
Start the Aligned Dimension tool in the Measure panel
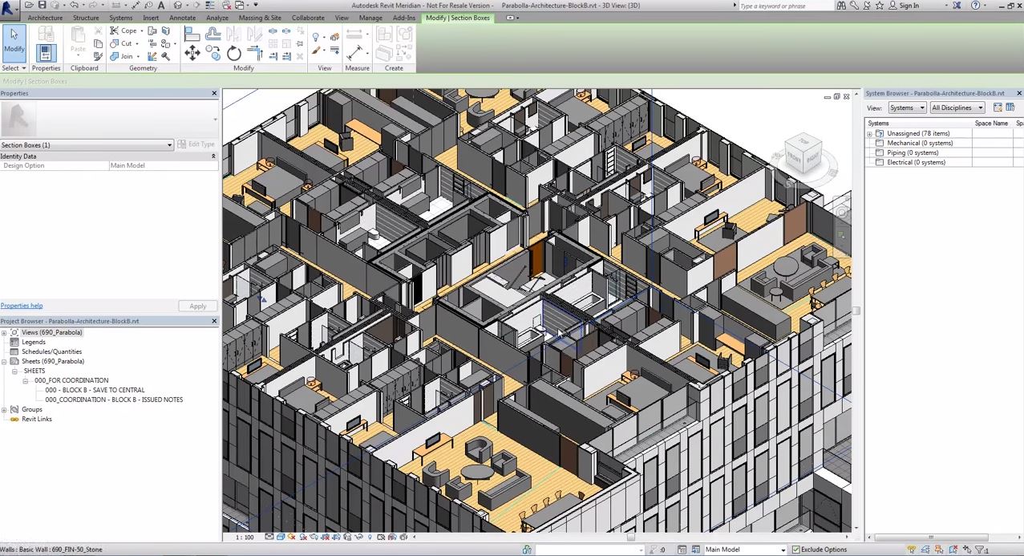tap(355, 34)
